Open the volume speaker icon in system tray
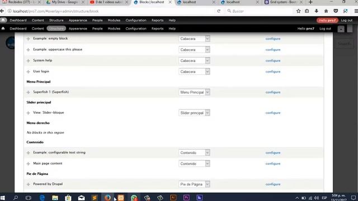The width and height of the screenshot is (358, 201). (316, 198)
